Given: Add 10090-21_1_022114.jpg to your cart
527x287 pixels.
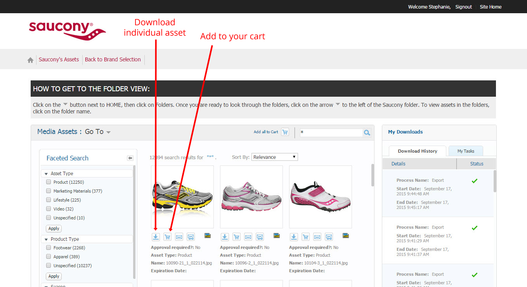Looking at the screenshot, I should 167,237.
